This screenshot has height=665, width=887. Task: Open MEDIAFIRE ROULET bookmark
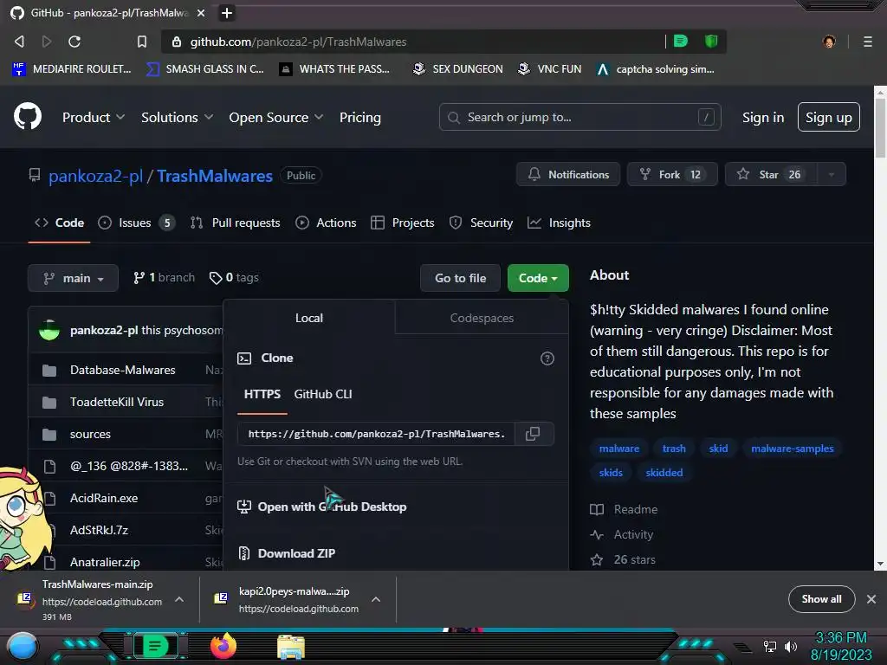point(72,69)
